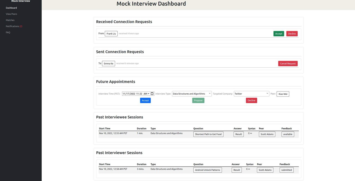Cancel the request sent to Emma Ke
The height and width of the screenshot is (181, 355).
288,63
